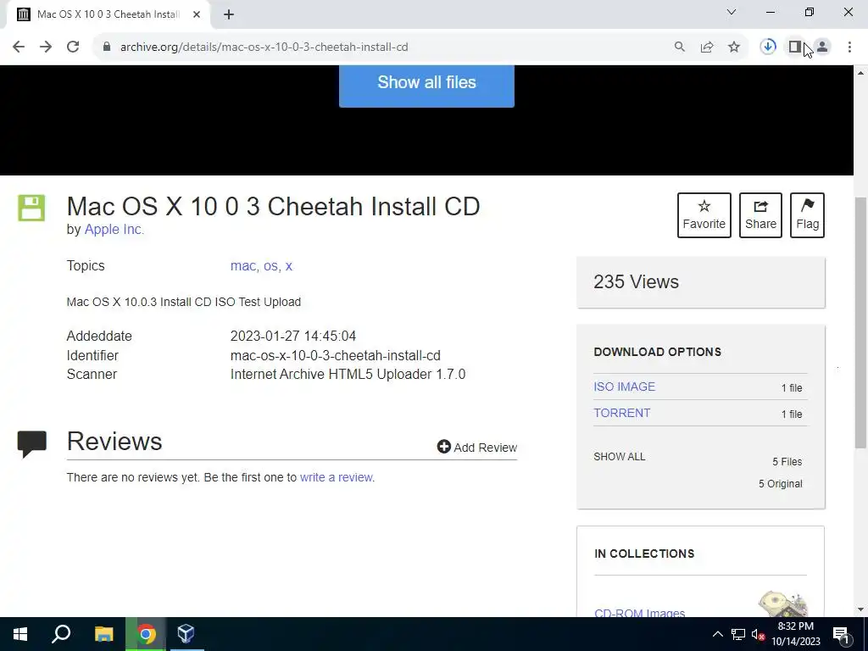Download the ISO IMAGE file

624,387
